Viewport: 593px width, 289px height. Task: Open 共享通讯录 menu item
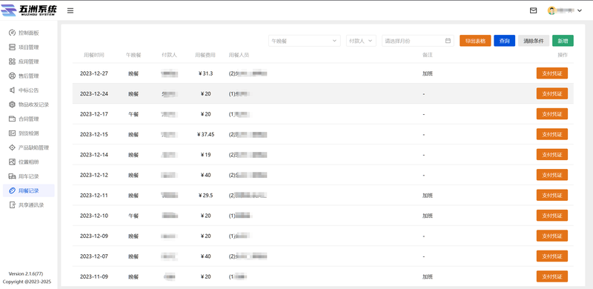[29, 205]
